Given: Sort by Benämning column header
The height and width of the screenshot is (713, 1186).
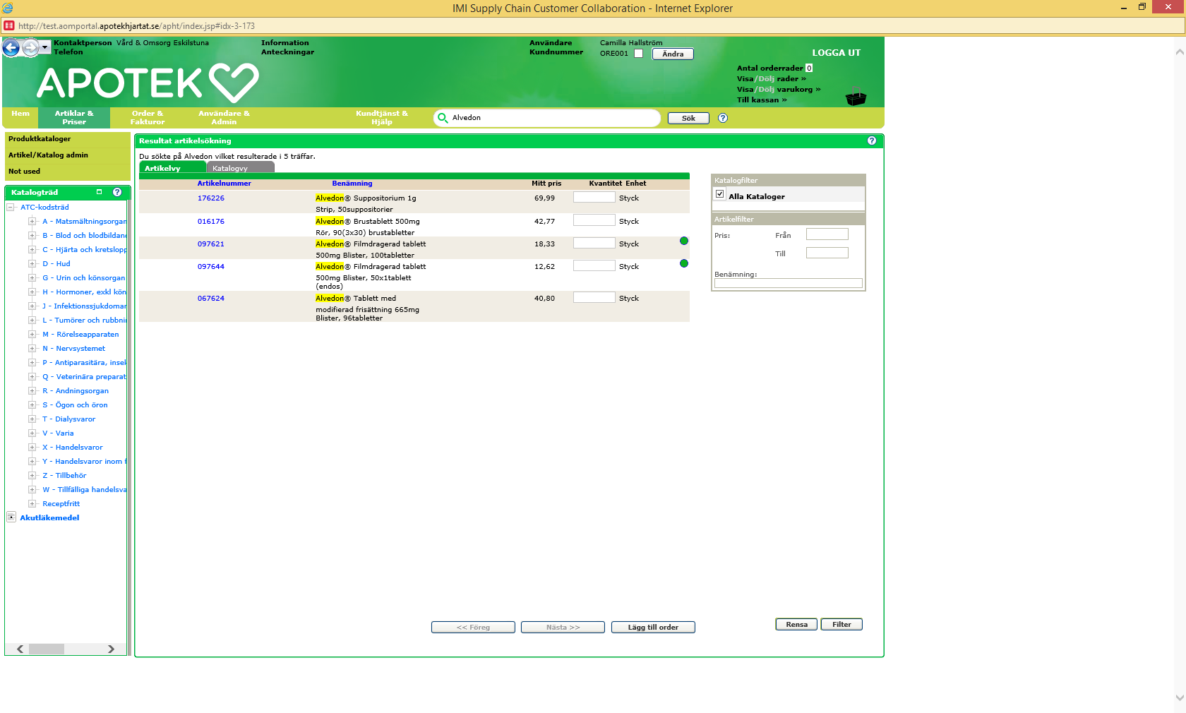Looking at the screenshot, I should pyautogui.click(x=352, y=184).
